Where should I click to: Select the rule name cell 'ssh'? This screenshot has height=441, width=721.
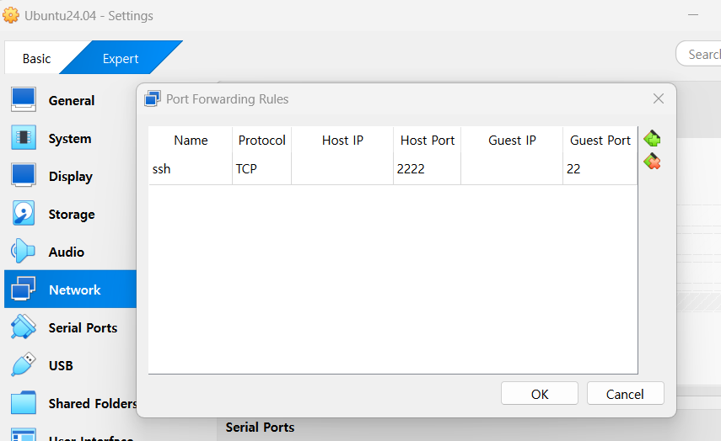pyautogui.click(x=191, y=169)
